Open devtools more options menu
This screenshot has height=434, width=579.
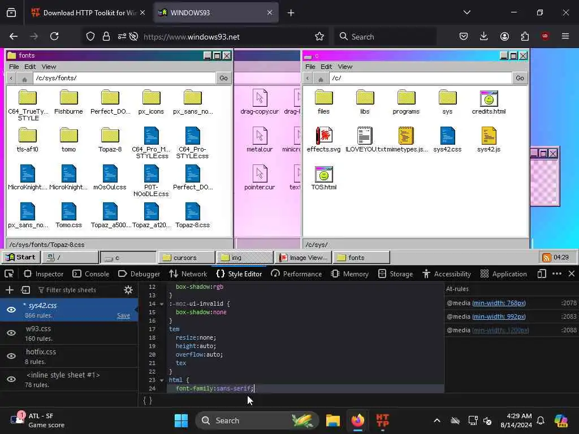pos(557,274)
